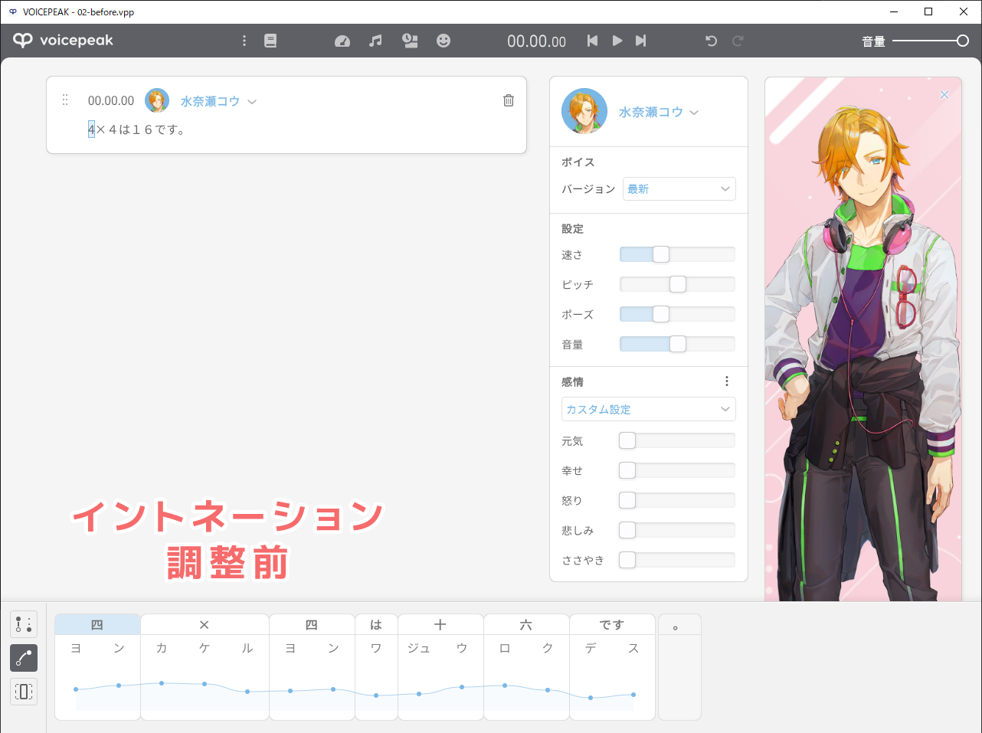Viewport: 982px width, 733px height.
Task: Click the pitch point under ロ
Action: [x=505, y=686]
